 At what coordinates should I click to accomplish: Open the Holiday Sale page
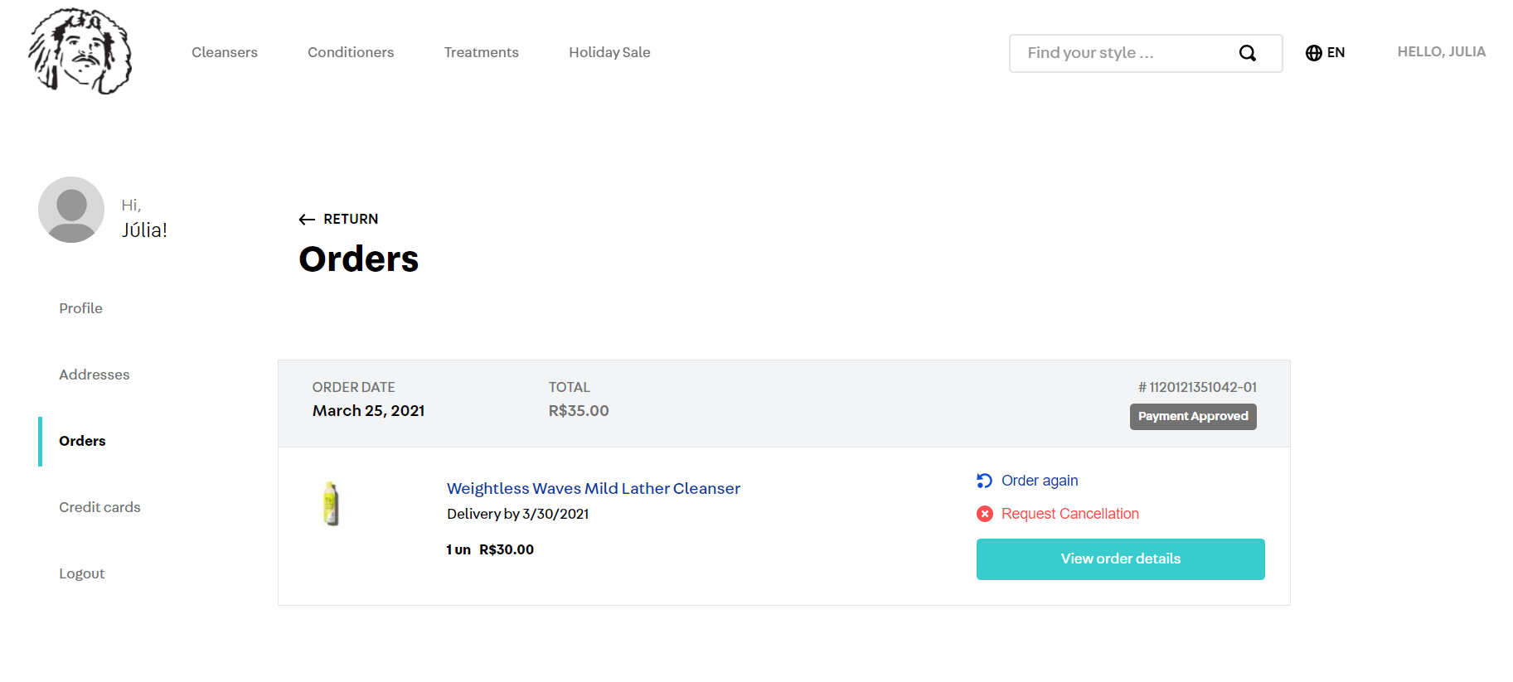pos(609,52)
